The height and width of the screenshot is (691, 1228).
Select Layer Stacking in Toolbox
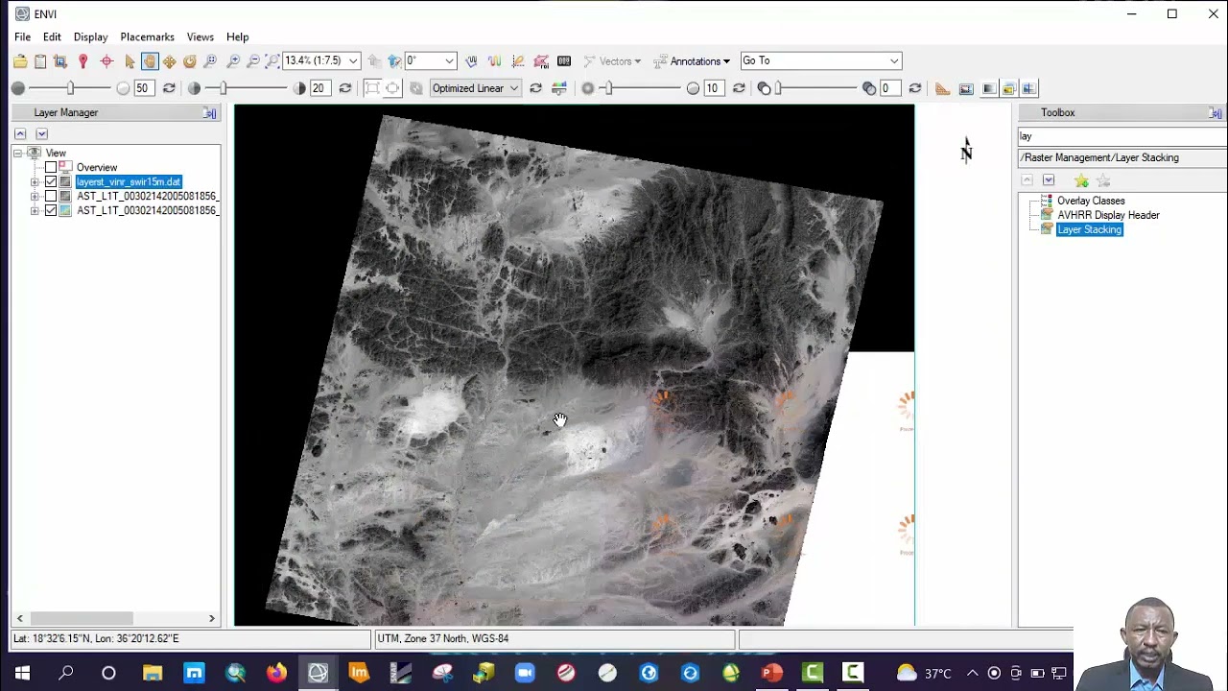tap(1089, 230)
